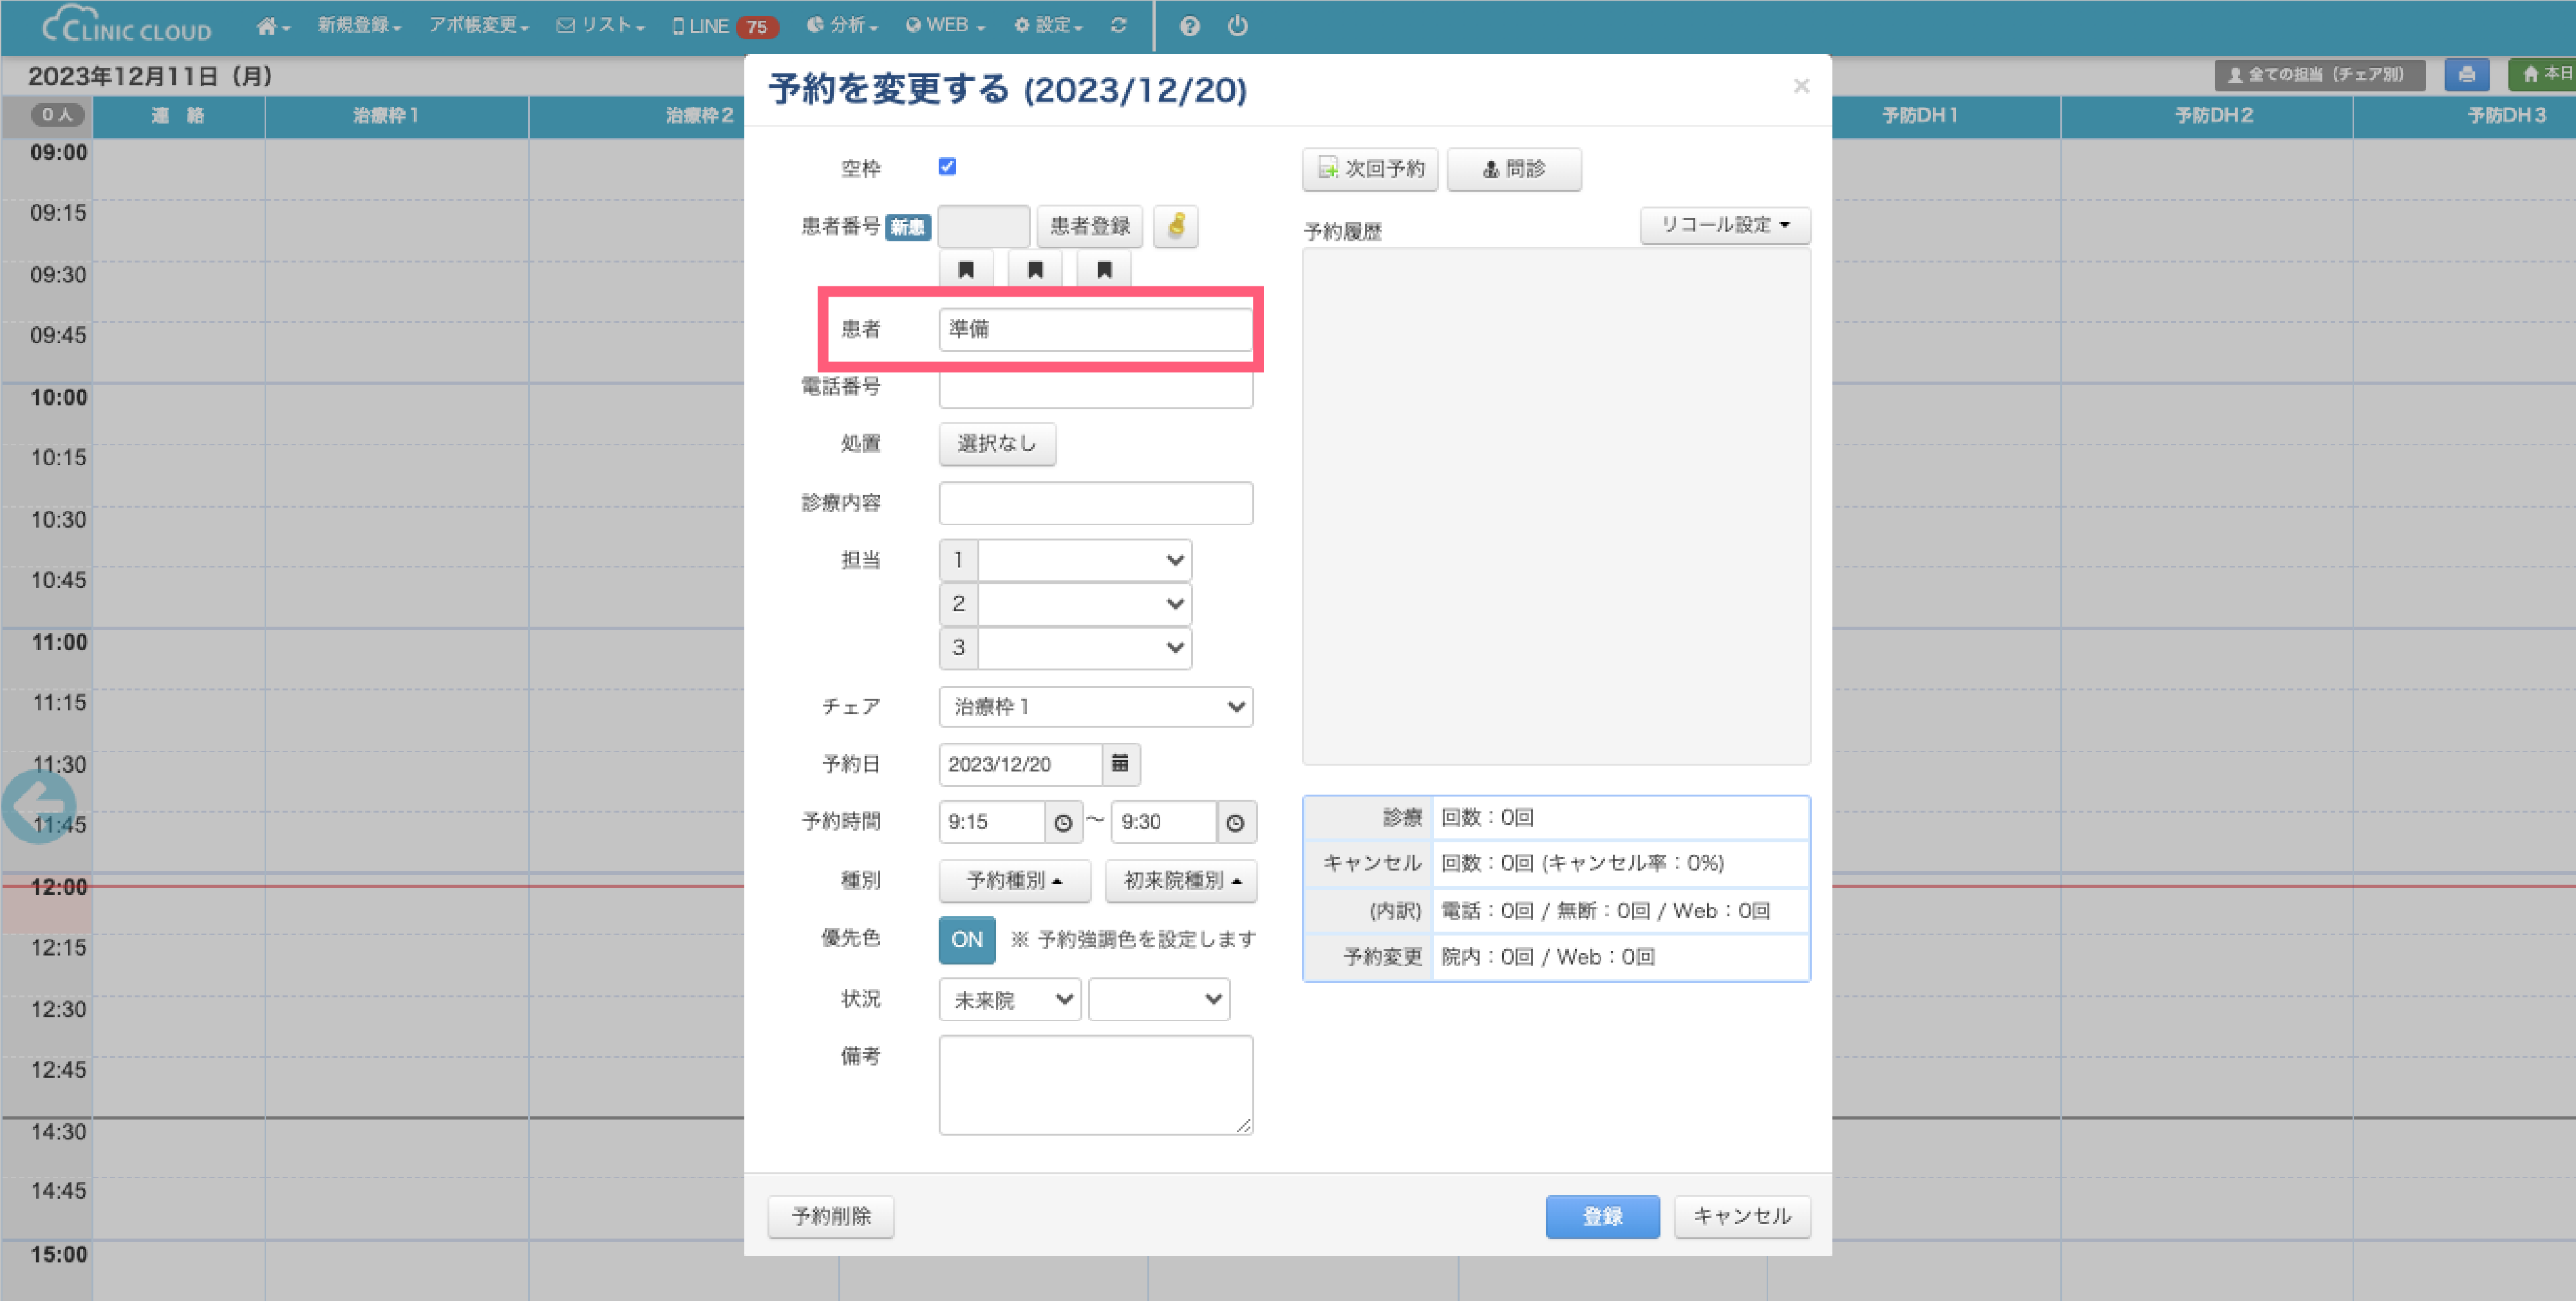The width and height of the screenshot is (2576, 1301).
Task: Click the help question mark icon
Action: point(1189,26)
